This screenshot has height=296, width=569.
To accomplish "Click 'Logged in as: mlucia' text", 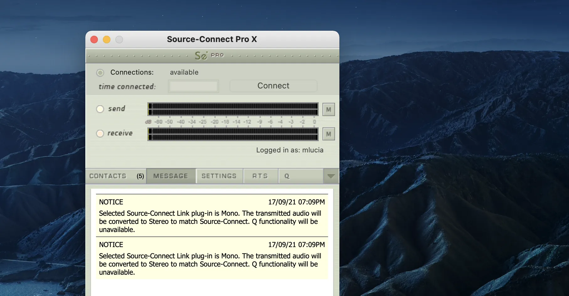I will tap(290, 150).
